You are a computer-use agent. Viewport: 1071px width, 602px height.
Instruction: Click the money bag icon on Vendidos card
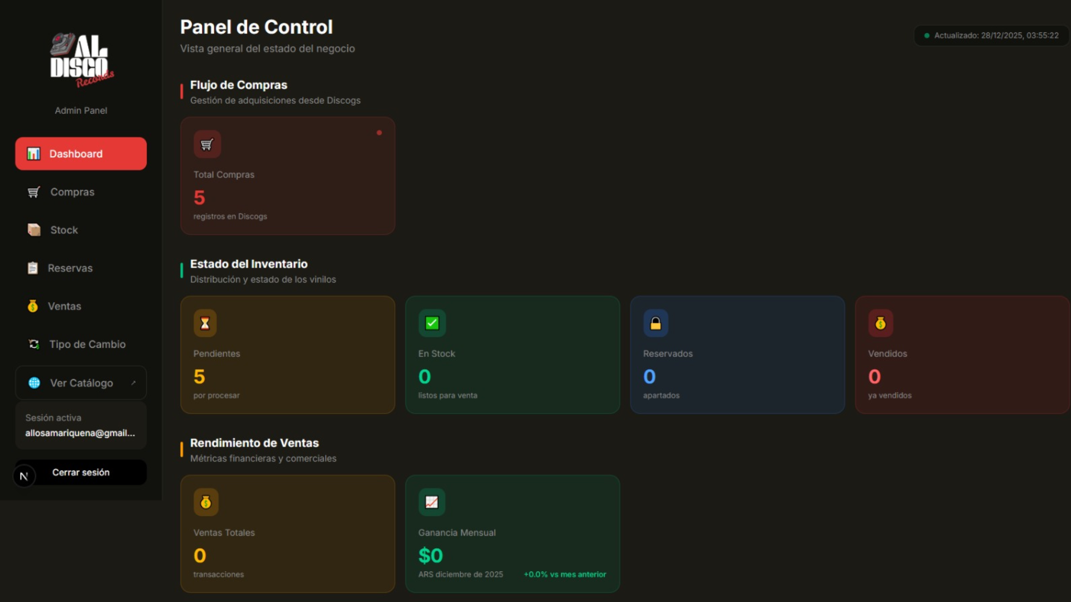pos(880,323)
